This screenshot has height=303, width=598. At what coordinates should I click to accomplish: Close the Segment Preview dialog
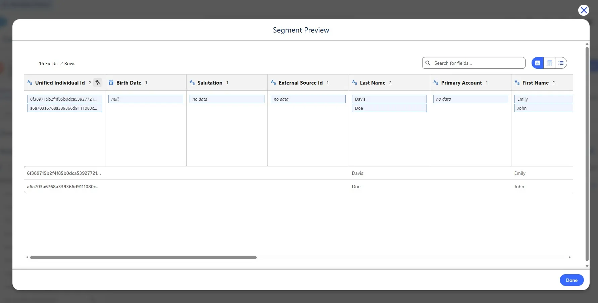click(x=584, y=10)
